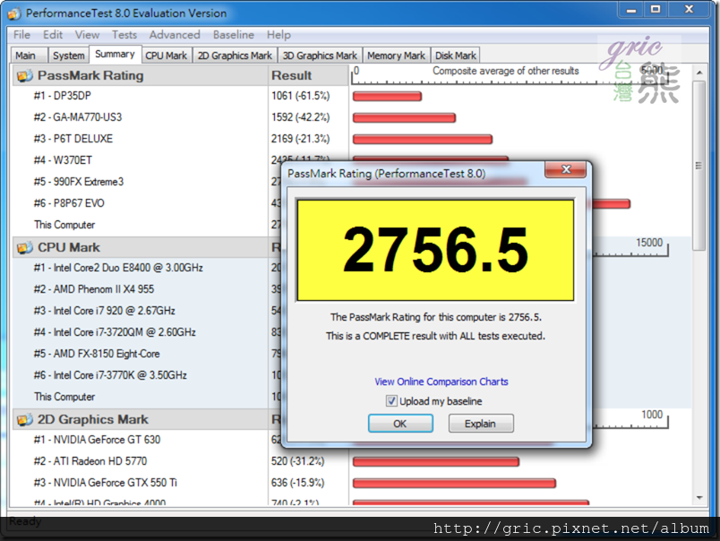The height and width of the screenshot is (541, 720).
Task: Click the '636 (-15.9%)' result value
Action: pyautogui.click(x=297, y=483)
